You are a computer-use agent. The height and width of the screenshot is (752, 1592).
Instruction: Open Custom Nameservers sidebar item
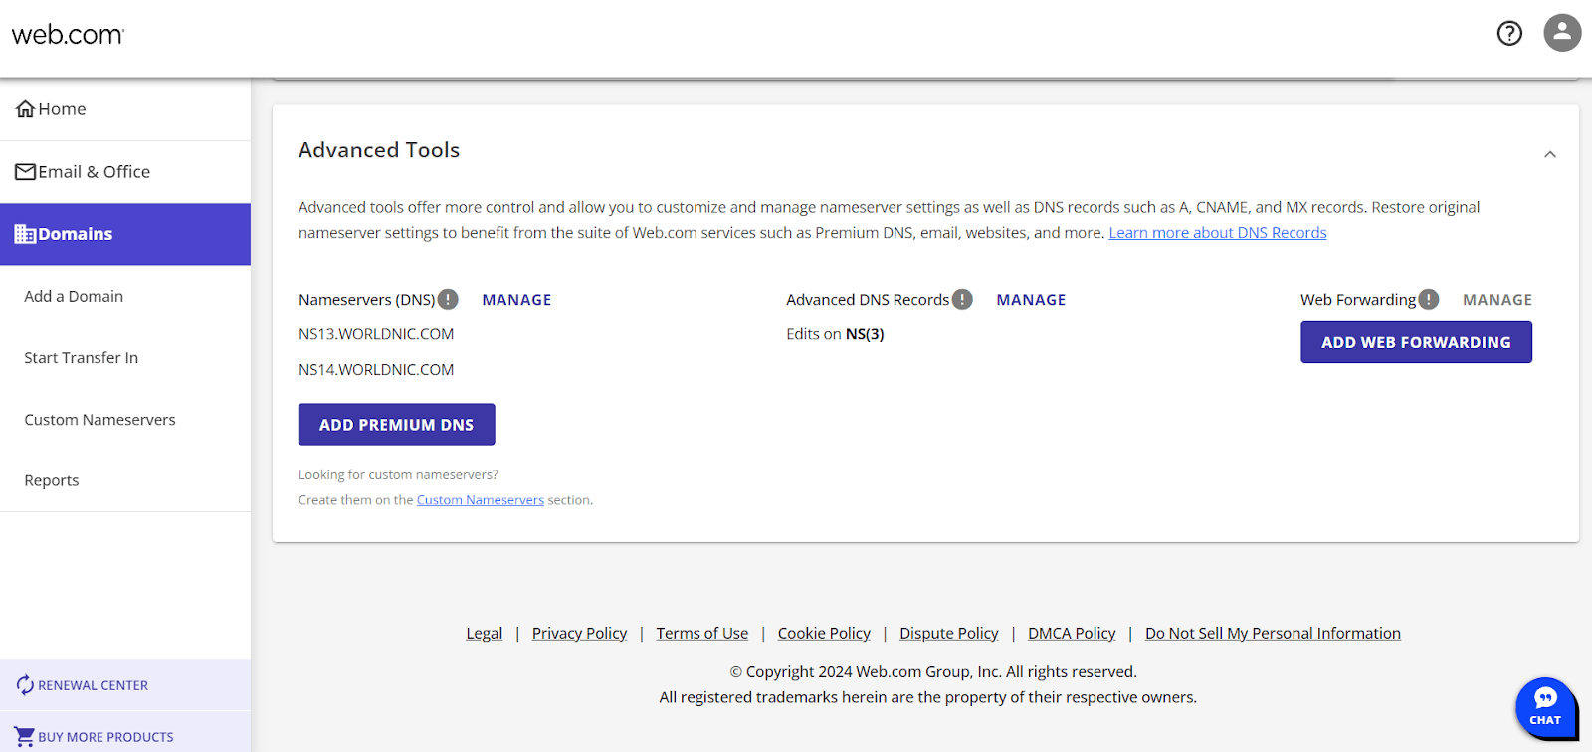99,420
